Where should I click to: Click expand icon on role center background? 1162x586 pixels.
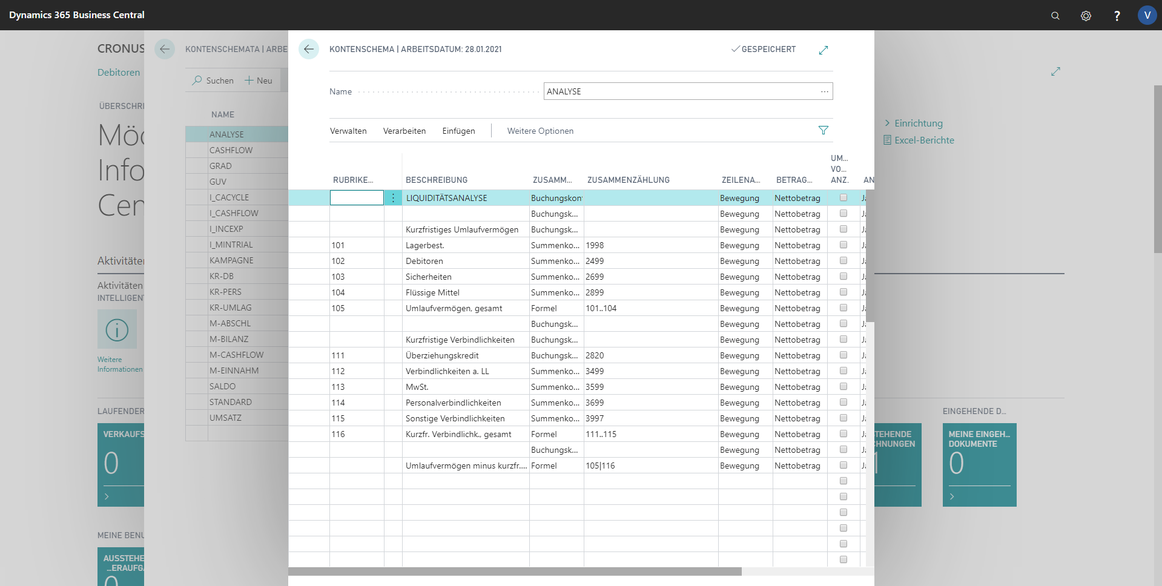(x=1055, y=71)
